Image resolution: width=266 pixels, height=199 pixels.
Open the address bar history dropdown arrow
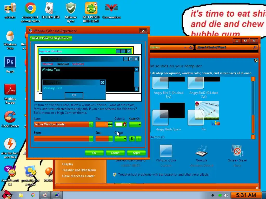point(185,48)
